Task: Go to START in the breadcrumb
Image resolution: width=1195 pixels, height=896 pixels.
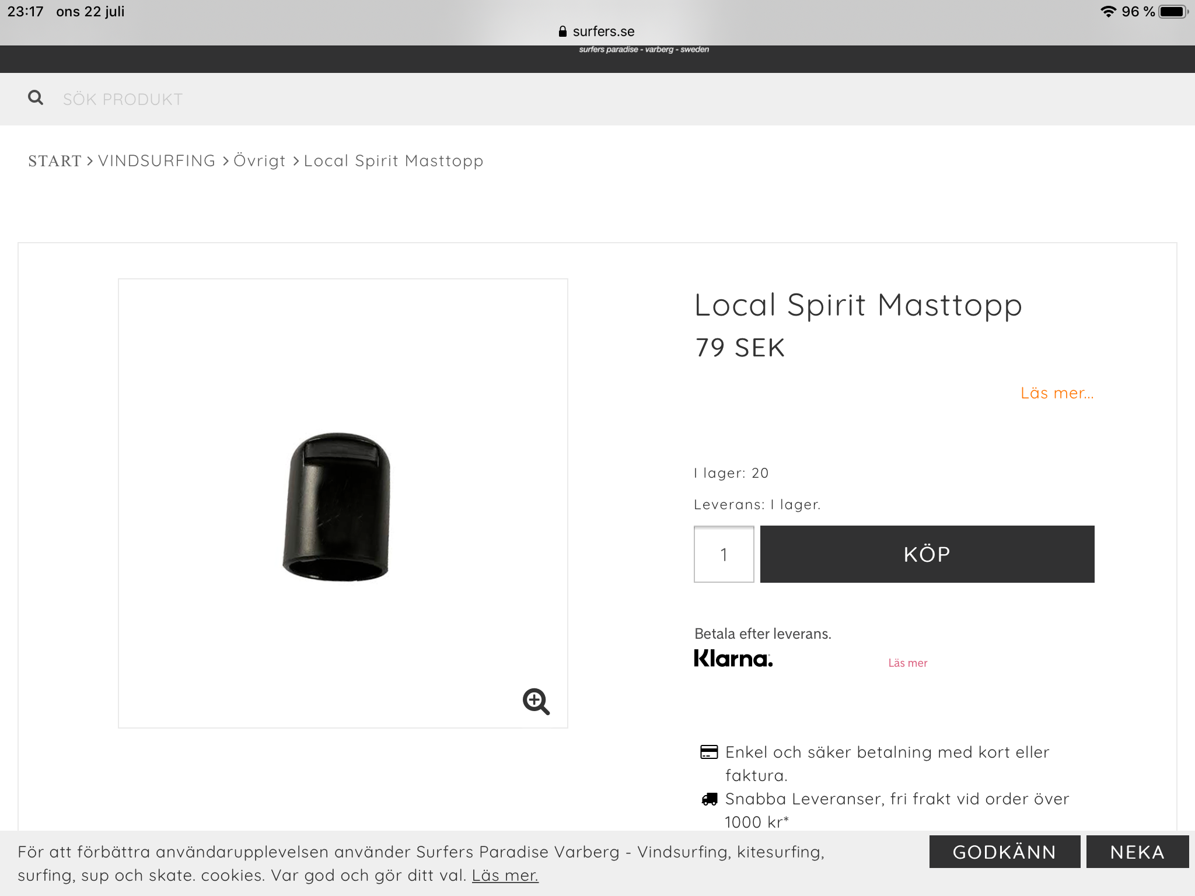Action: tap(55, 161)
